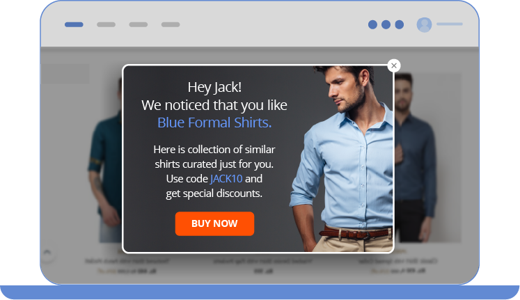Close the popup with the X icon
This screenshot has height=300, width=520.
(x=393, y=65)
